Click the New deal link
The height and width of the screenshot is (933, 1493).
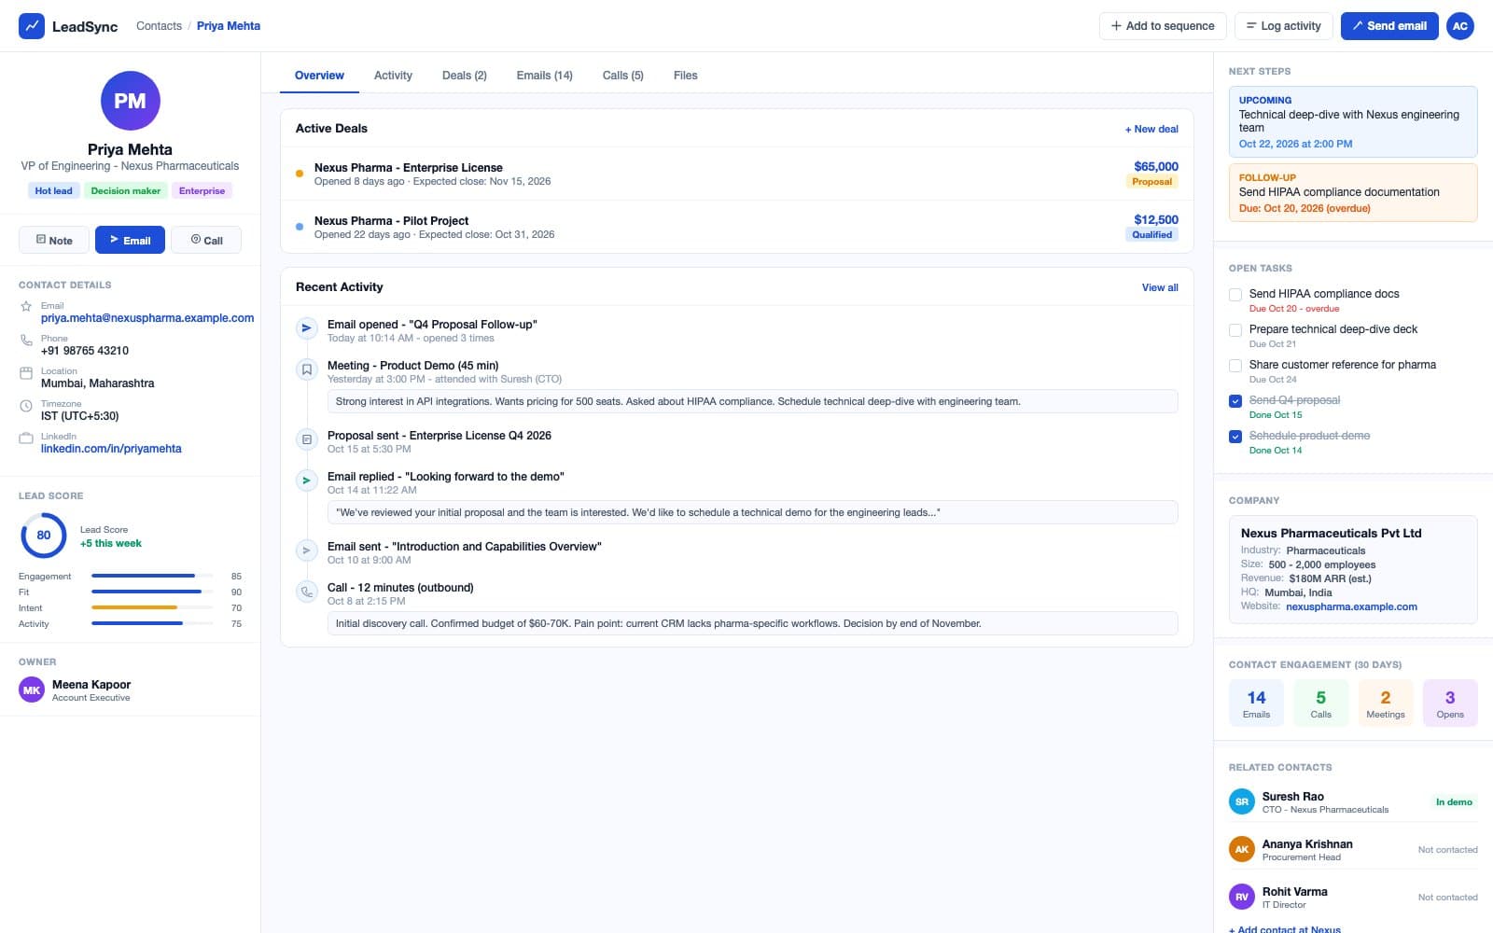[1151, 130]
